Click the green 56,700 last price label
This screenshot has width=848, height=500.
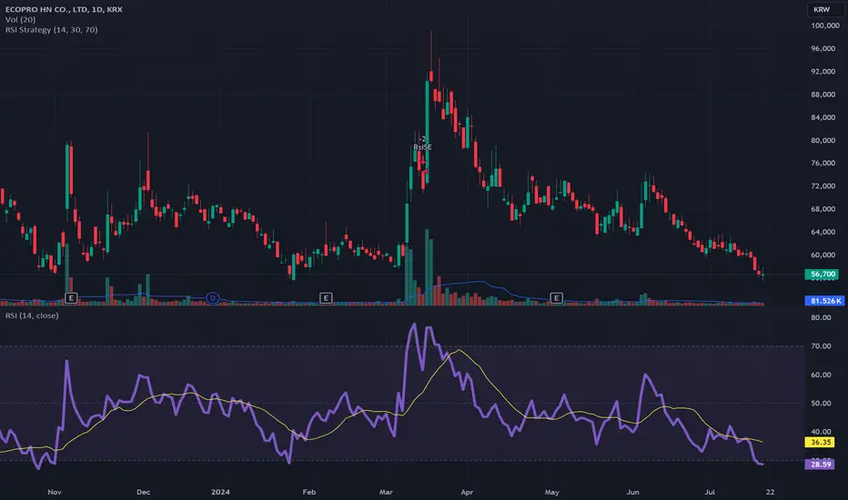[x=823, y=274]
